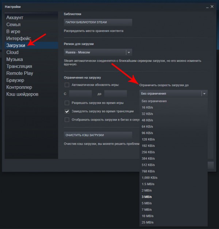The image size is (219, 229).
Task: Select the Загрузки section in sidebar
Action: [31, 45]
